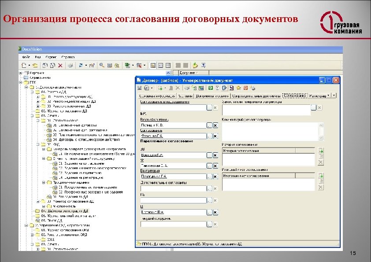Click the add row icon beside История согласования table
Viewport: 371px width, 262px height.
321,151
